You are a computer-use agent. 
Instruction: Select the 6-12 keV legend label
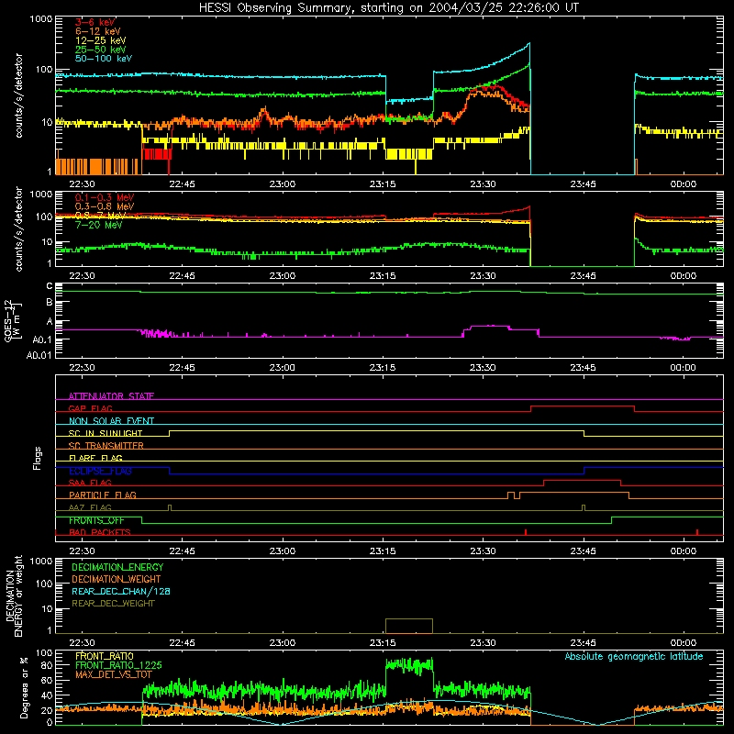click(98, 31)
